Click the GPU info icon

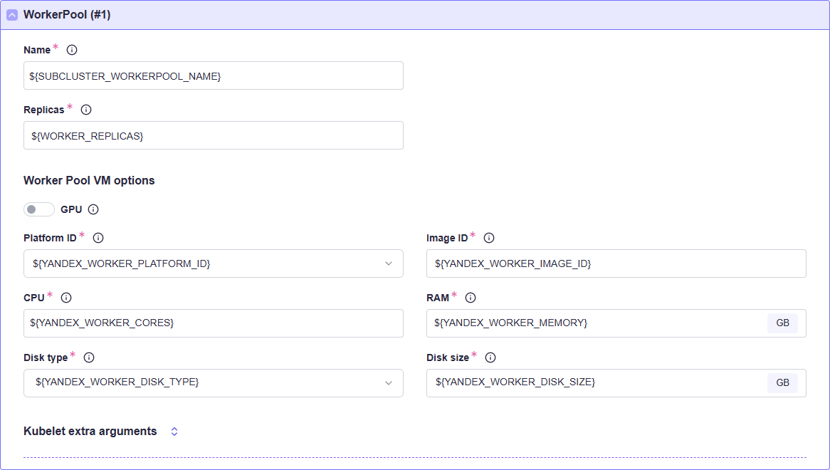(93, 209)
